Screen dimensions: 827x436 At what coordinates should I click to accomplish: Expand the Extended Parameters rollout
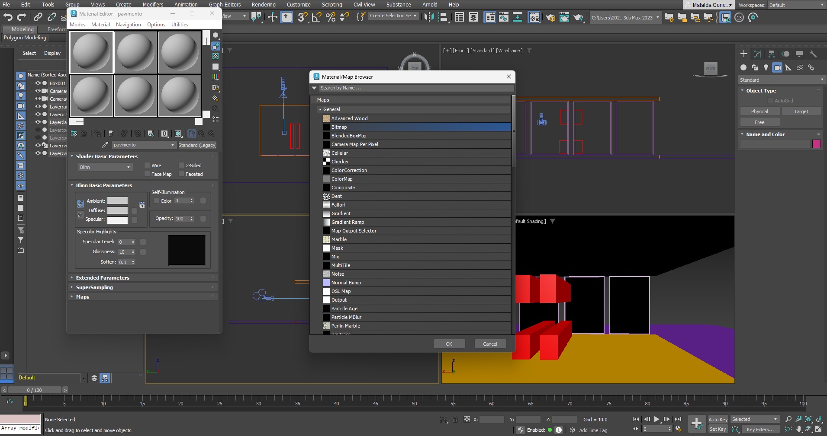tap(103, 278)
